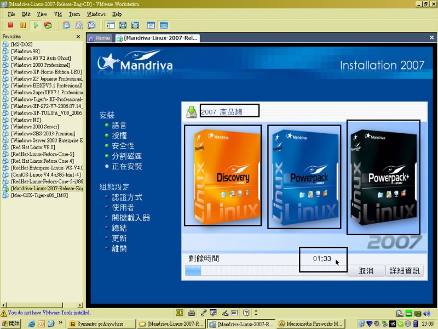Select [MS-DOS] in Favorites
The image size is (438, 329).
pos(22,44)
